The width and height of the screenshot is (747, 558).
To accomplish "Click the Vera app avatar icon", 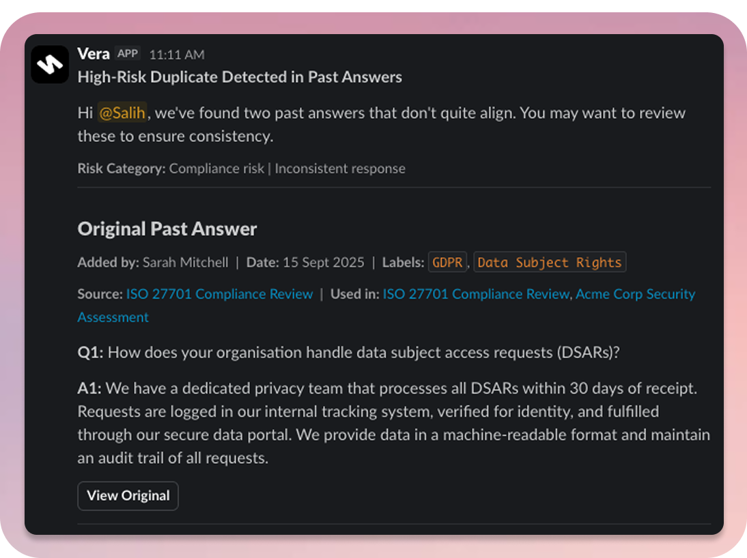I will pos(50,64).
